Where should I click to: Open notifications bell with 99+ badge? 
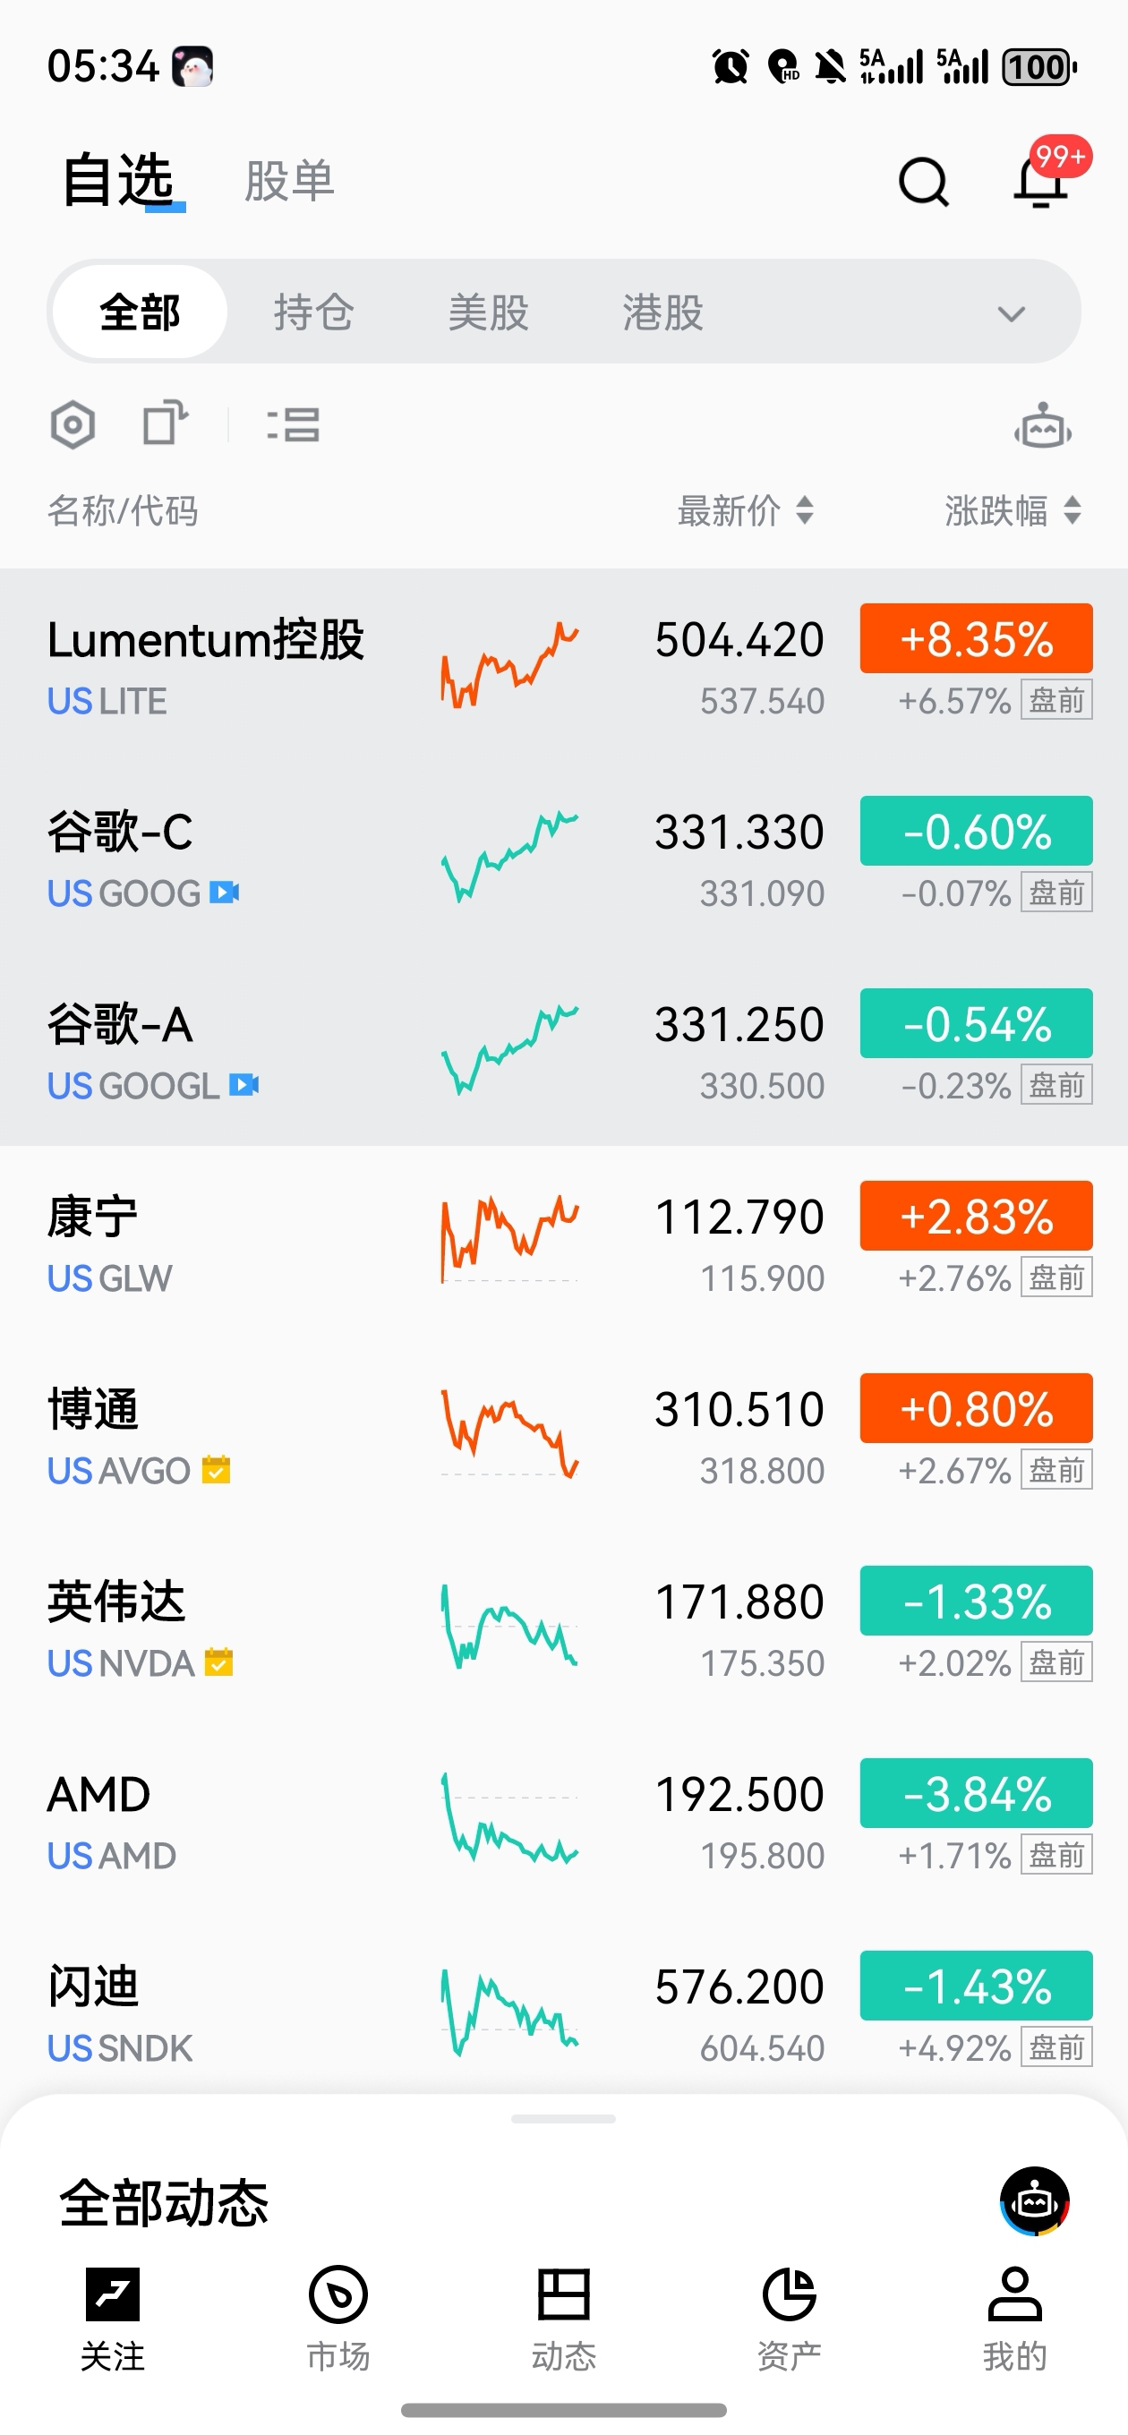tap(1041, 182)
